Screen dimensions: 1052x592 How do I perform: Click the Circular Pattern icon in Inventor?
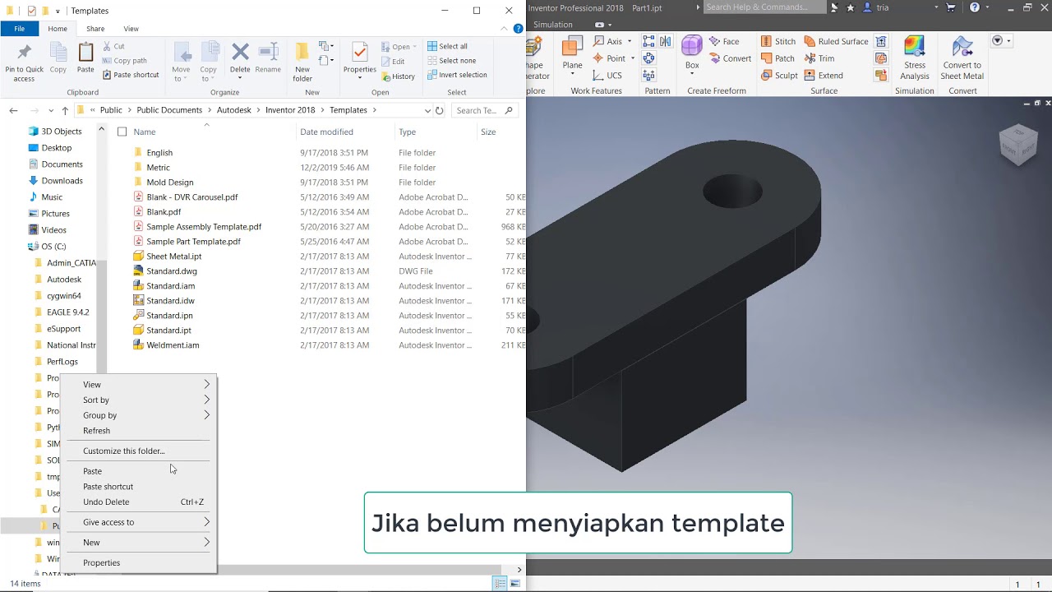click(x=649, y=58)
